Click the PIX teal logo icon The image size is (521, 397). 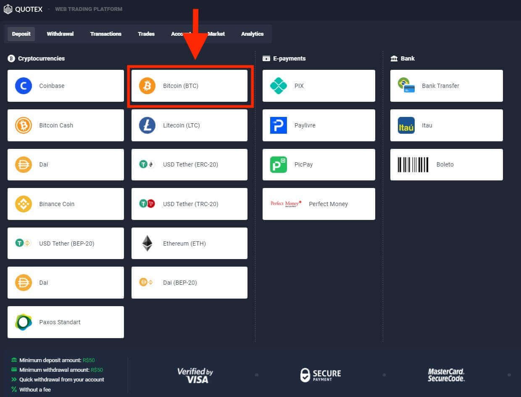point(278,86)
